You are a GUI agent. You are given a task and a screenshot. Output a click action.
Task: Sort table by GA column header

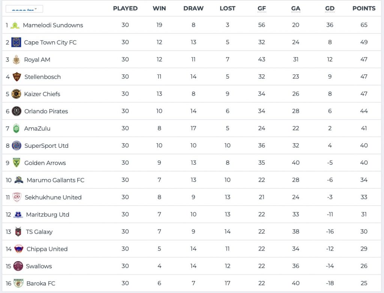click(295, 8)
